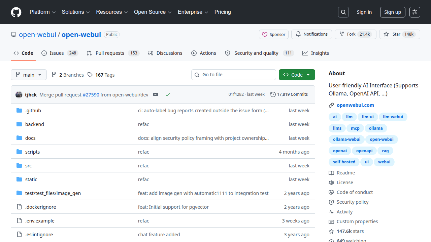Image resolution: width=431 pixels, height=242 pixels.
Task: Click tjbck's avatar in the commit bar
Action: pos(19,94)
